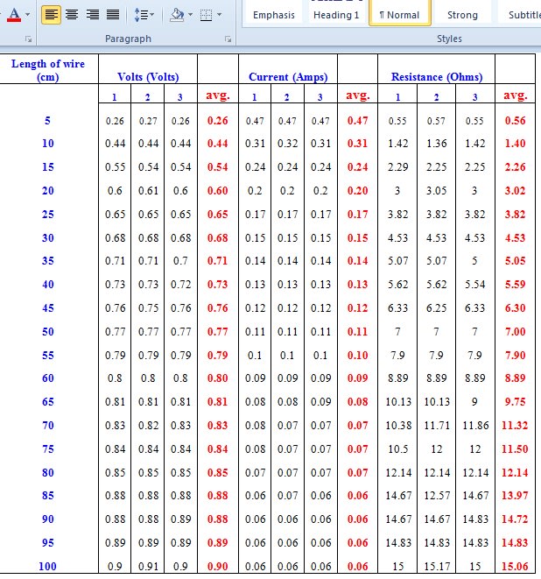Apply the Emphasis style
The width and height of the screenshot is (541, 579).
[x=274, y=15]
